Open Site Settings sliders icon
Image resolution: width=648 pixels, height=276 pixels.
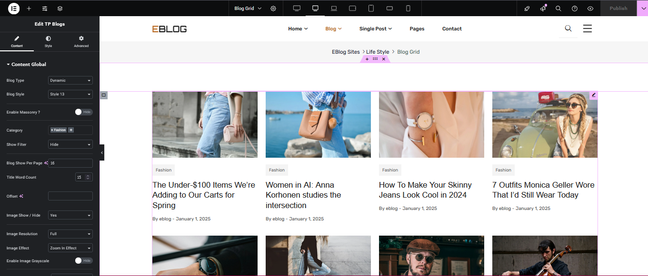coord(45,9)
